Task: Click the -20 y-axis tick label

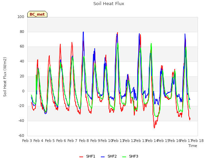Action: pos(21,106)
